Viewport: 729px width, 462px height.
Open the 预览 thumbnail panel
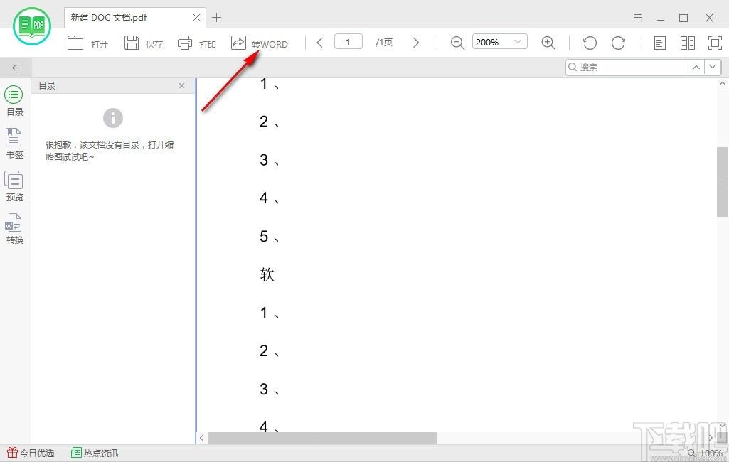(14, 186)
